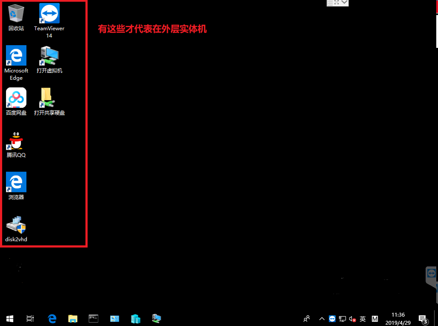The height and width of the screenshot is (326, 438).
Task: Select the 浏览器 desktop shortcut
Action: (16, 186)
